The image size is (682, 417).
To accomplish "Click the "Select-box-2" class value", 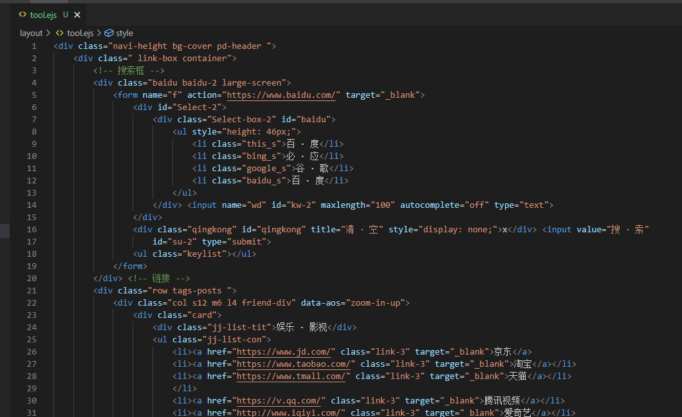I will [242, 120].
